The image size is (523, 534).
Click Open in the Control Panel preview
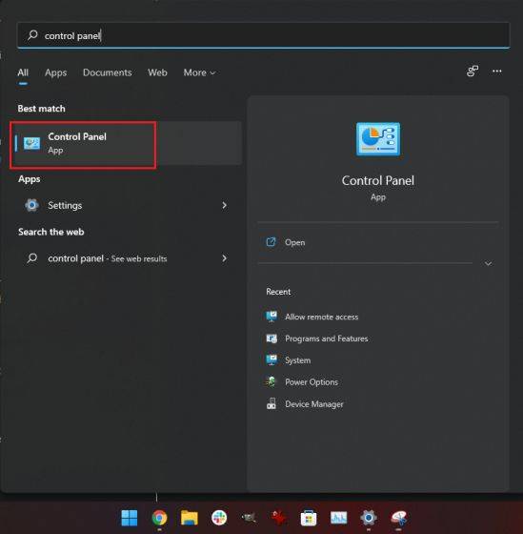(x=294, y=242)
